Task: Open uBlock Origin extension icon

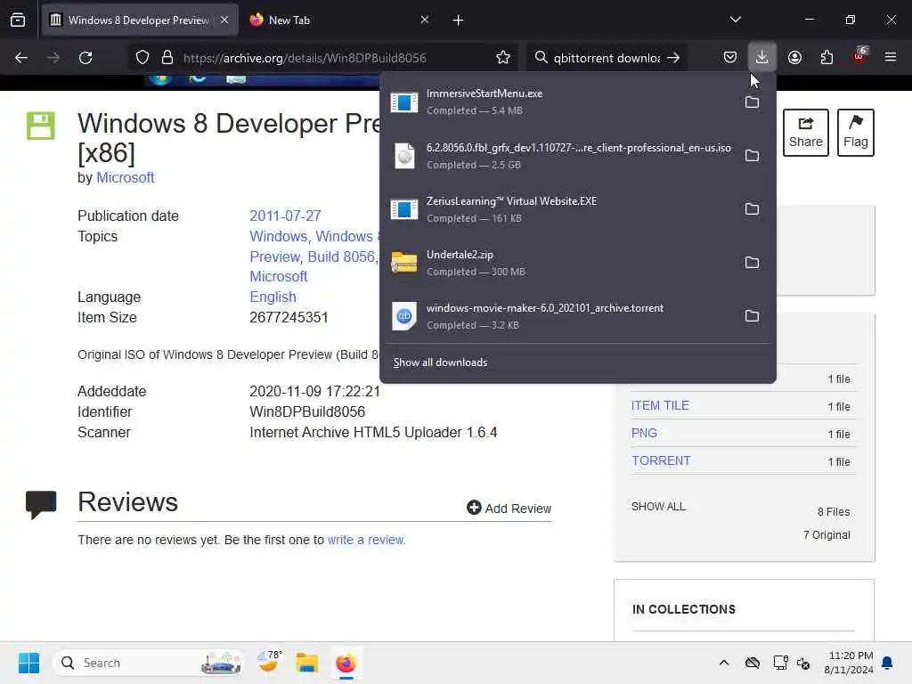Action: pos(859,56)
